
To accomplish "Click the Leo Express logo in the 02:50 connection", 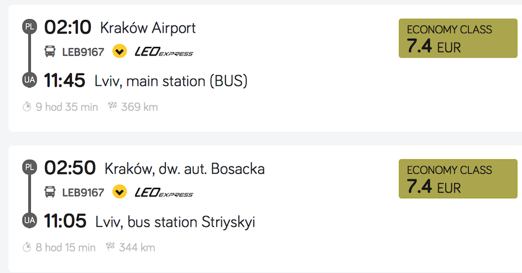I will click(x=164, y=192).
